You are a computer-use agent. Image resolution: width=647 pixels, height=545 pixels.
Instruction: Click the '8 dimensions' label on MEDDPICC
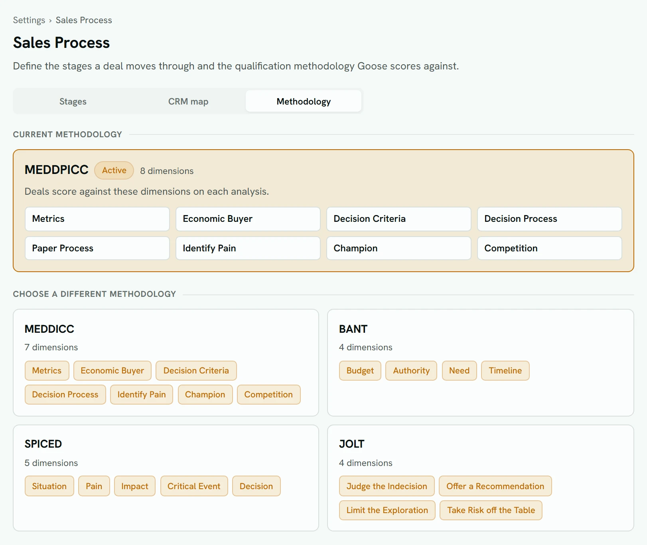[167, 171]
